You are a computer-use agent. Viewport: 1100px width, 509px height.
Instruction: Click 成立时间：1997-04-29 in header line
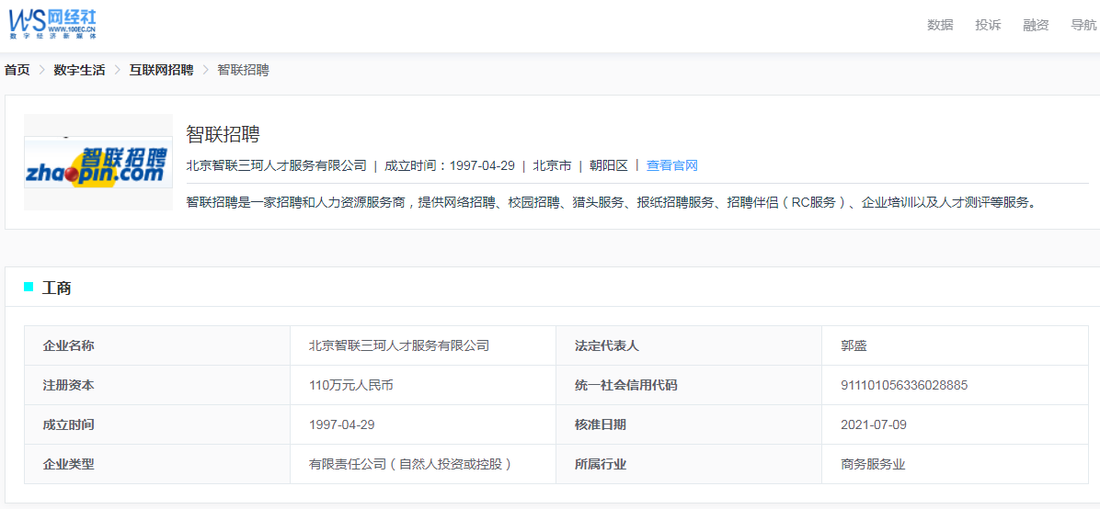tap(450, 165)
